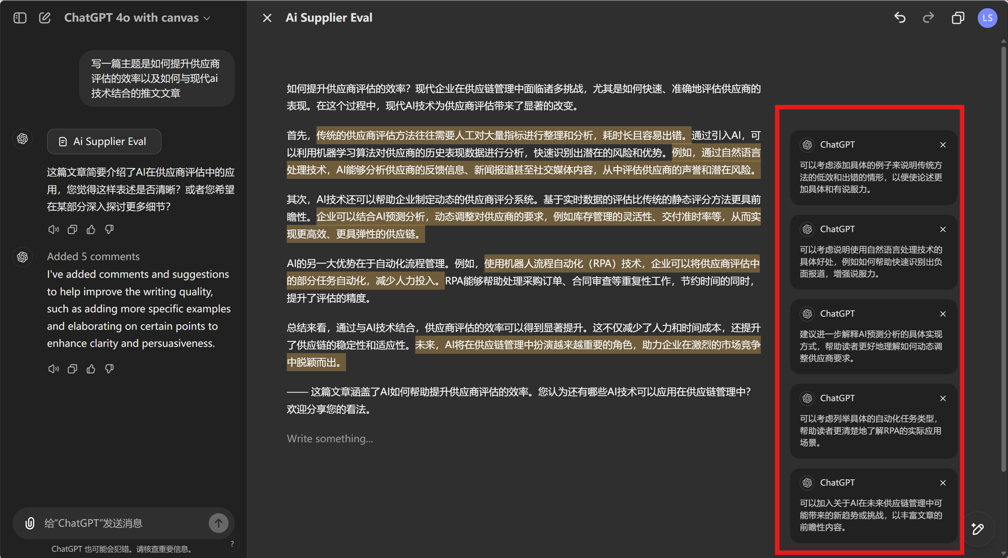The image size is (1008, 558).
Task: Read aloud the Added 5 comments response
Action: pyautogui.click(x=53, y=369)
